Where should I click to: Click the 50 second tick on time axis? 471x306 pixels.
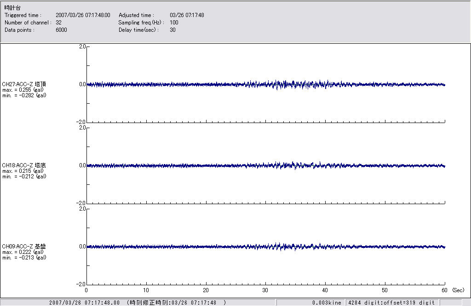[x=385, y=290]
